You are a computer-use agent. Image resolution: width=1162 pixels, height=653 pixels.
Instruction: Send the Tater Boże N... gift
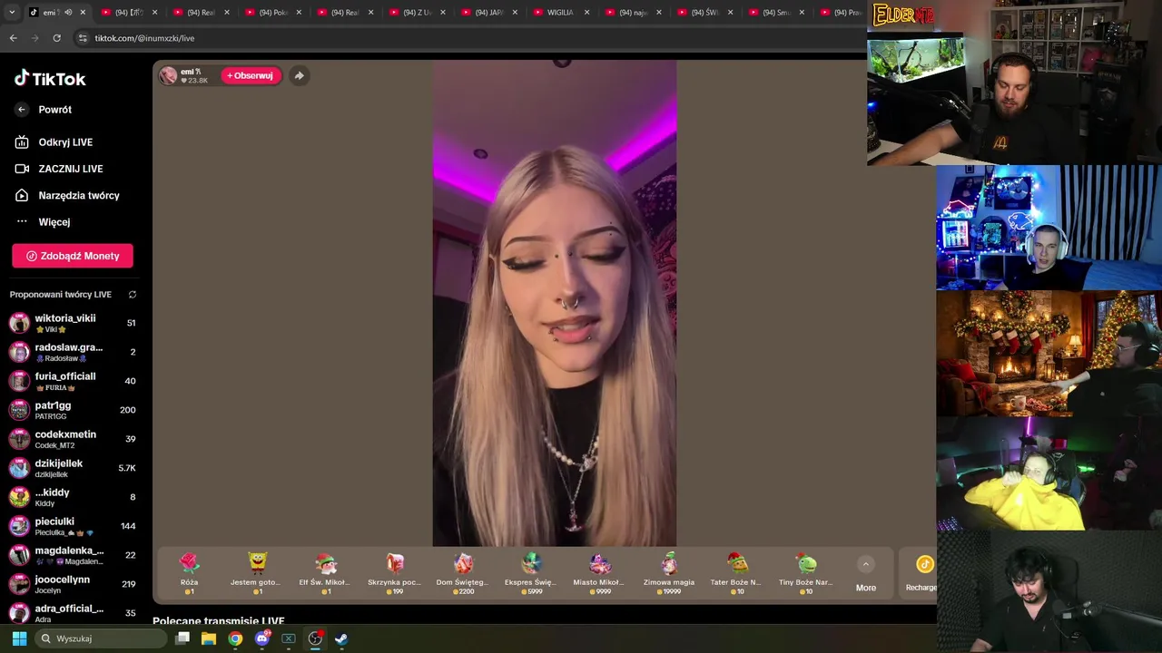point(736,573)
